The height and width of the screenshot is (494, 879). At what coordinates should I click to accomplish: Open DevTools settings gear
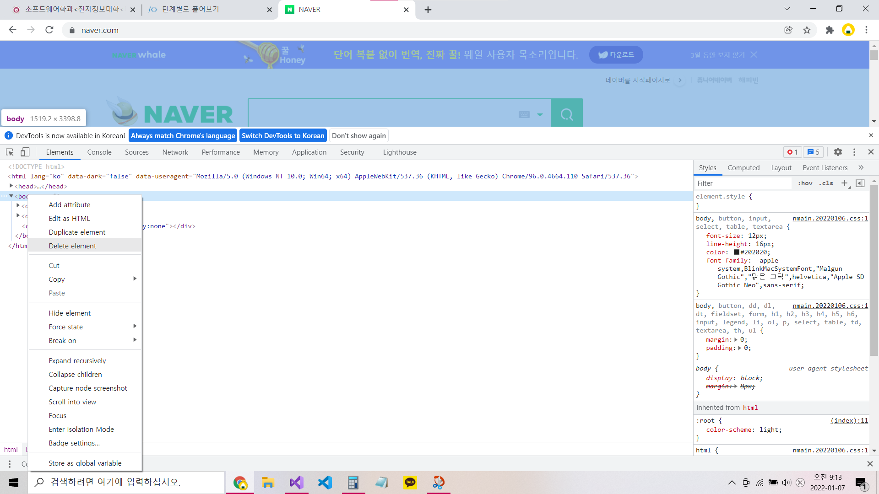pos(838,152)
